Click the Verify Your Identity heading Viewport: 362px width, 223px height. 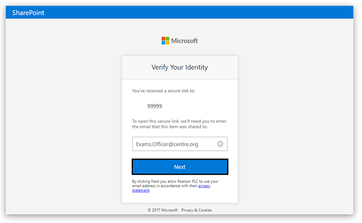pos(180,67)
